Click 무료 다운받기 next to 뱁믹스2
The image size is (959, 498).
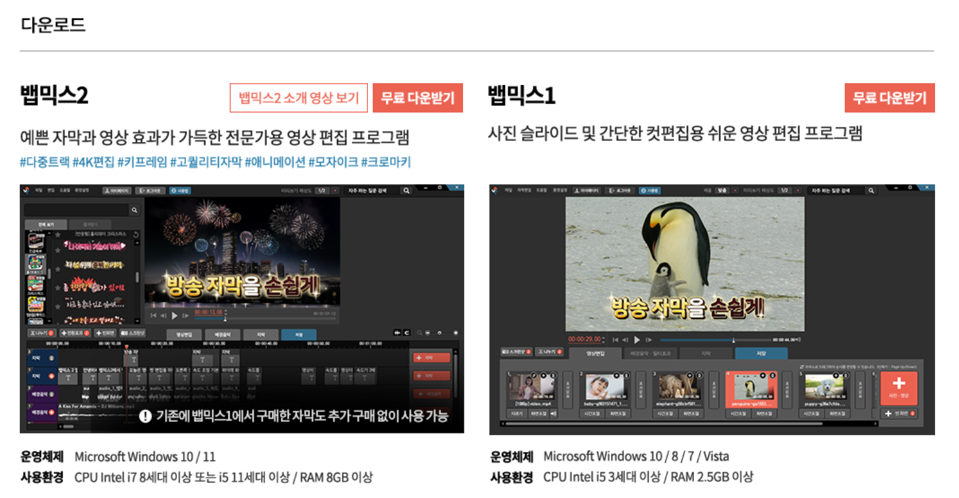click(x=418, y=98)
